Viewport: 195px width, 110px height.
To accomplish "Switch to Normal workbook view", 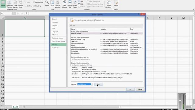I will [x=3, y=4].
